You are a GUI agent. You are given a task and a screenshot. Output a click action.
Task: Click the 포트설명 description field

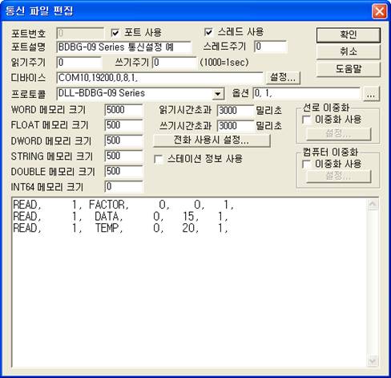(x=124, y=47)
